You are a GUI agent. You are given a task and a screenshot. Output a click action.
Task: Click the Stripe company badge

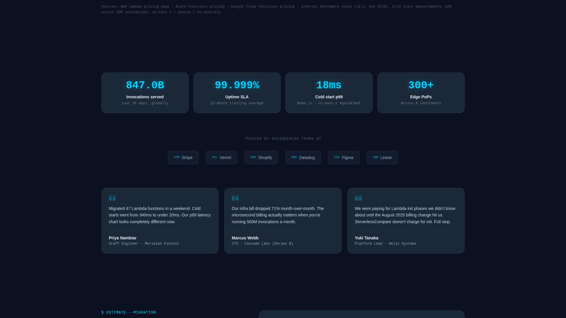(183, 158)
